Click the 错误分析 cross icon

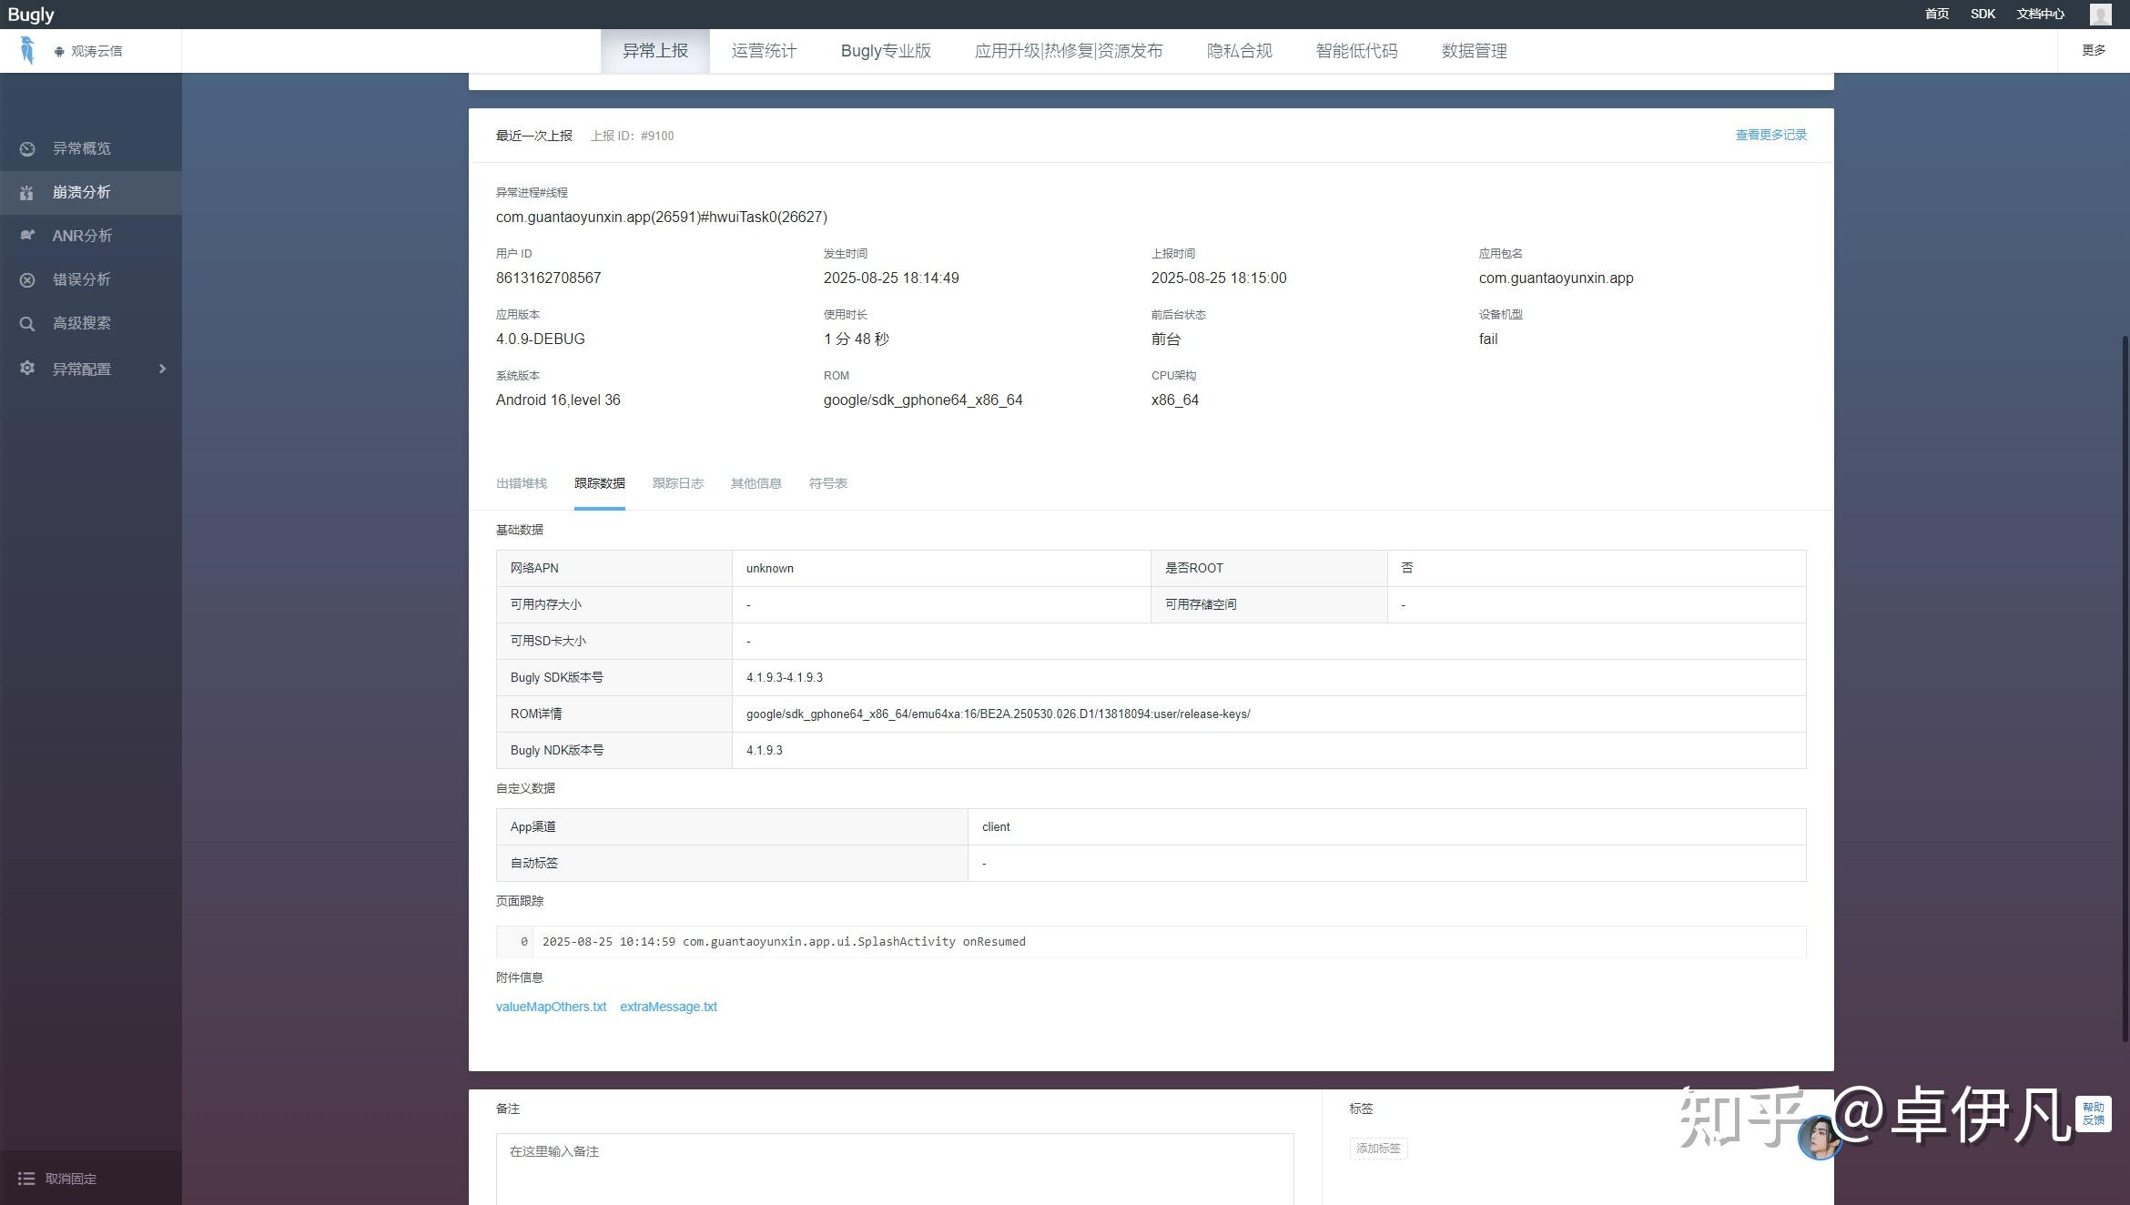click(27, 279)
